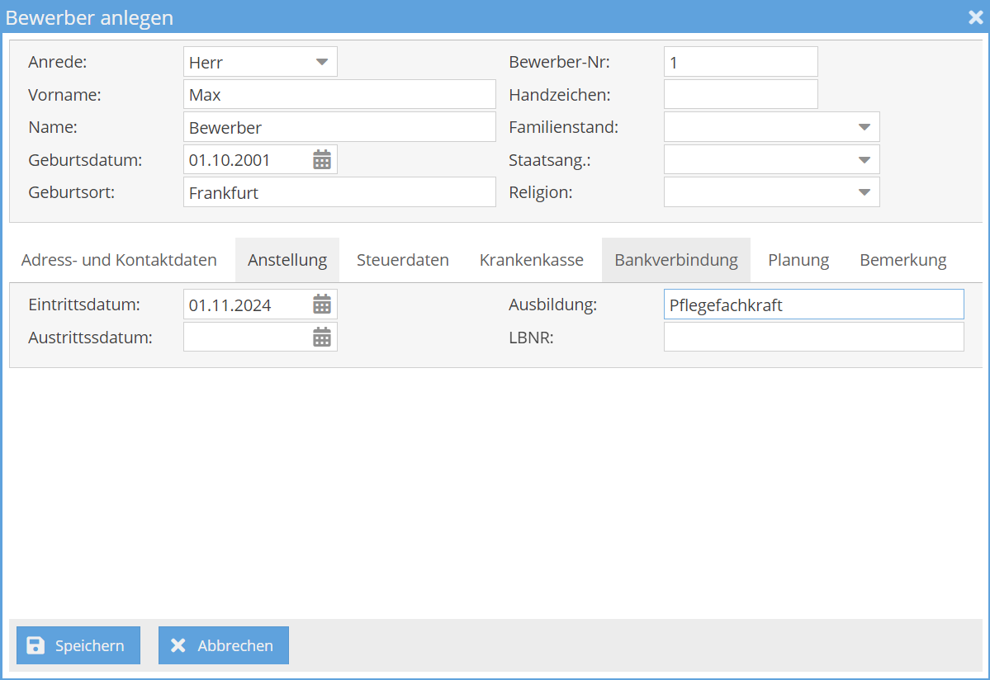Click the empty Handzeichen input field

point(740,94)
